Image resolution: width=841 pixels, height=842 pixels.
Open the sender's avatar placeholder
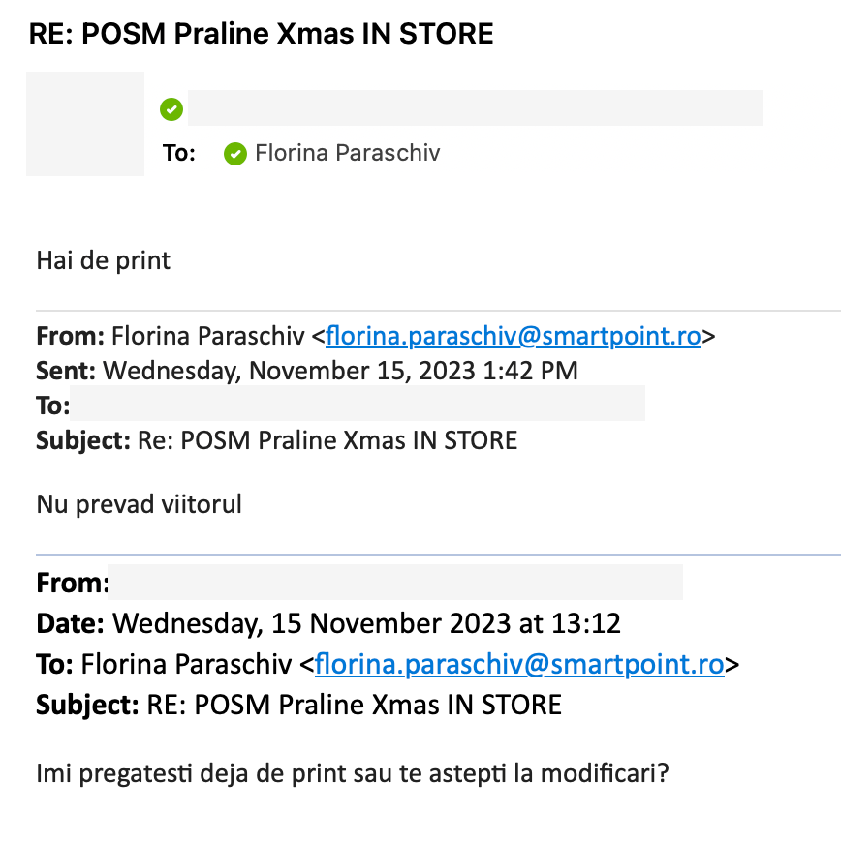pos(85,124)
